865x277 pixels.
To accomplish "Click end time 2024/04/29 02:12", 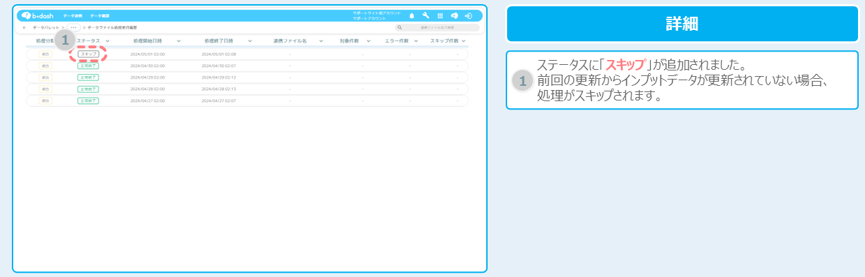I will tap(219, 77).
